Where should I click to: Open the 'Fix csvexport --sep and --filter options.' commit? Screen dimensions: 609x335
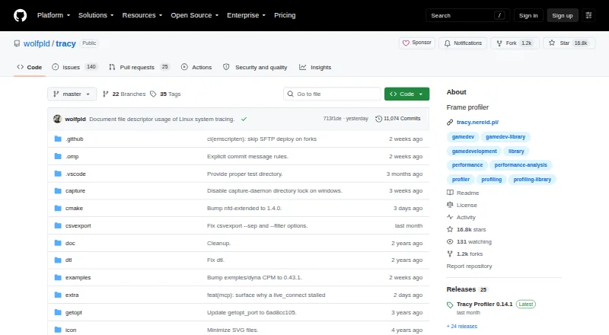[x=257, y=226]
